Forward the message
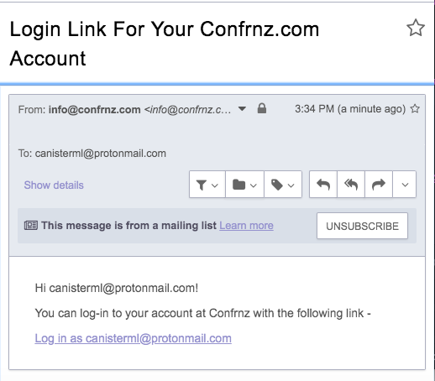435x381 pixels. coord(379,185)
